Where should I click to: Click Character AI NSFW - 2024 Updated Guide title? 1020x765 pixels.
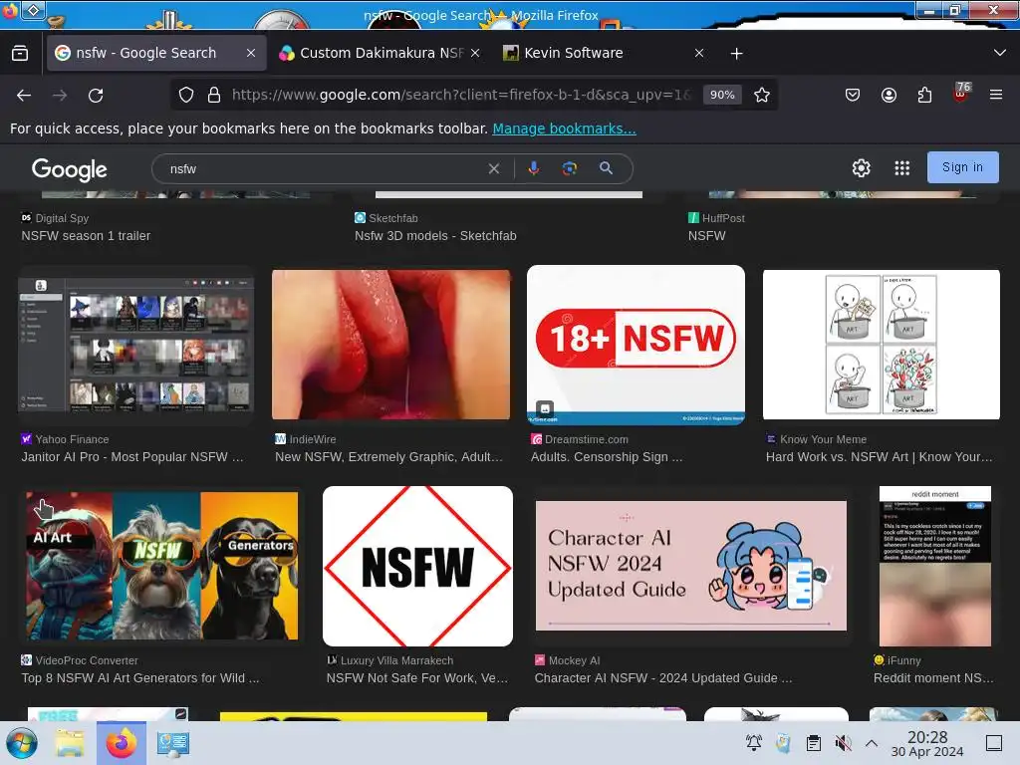coord(662,677)
